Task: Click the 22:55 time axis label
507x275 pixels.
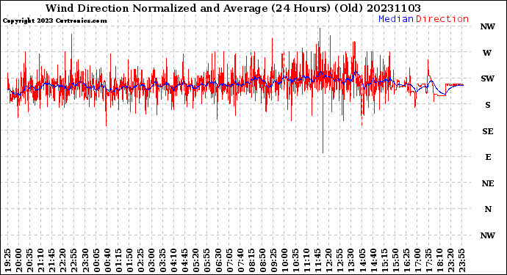Action: coord(74,260)
